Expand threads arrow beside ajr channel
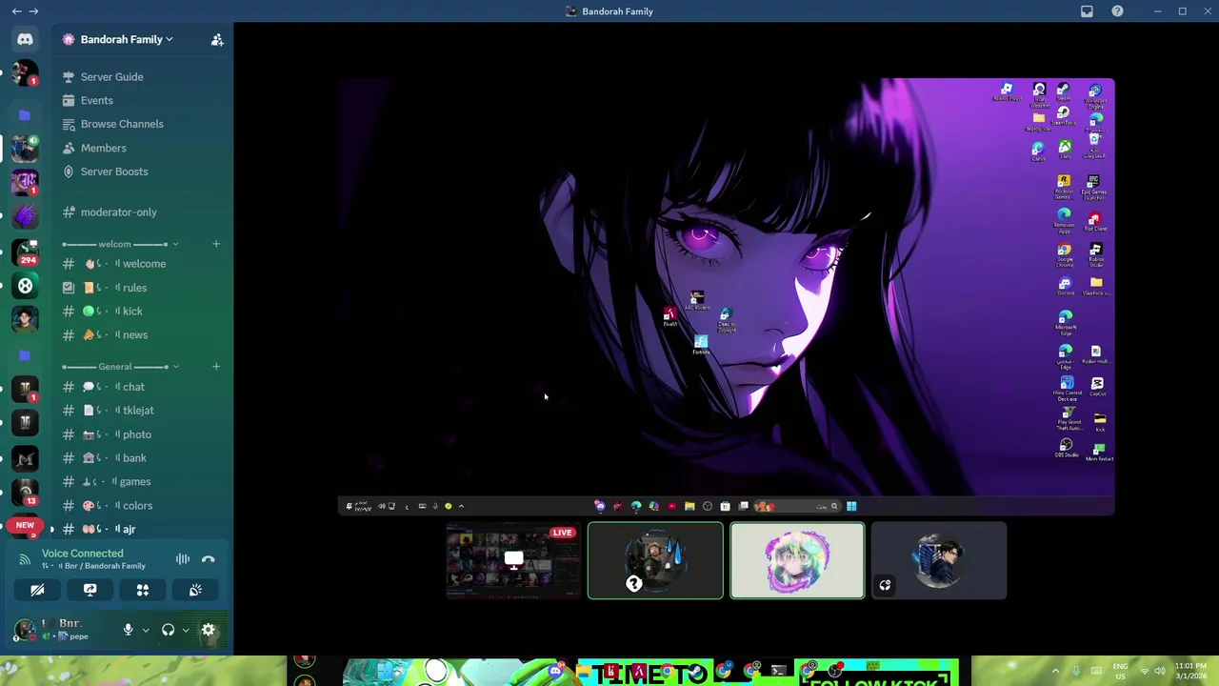 tap(52, 529)
